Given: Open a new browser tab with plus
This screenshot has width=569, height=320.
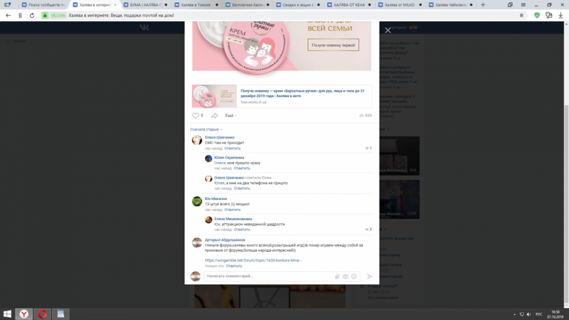Looking at the screenshot, I should [x=483, y=5].
